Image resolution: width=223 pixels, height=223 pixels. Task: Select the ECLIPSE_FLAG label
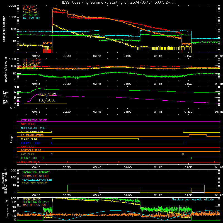(x=30, y=143)
